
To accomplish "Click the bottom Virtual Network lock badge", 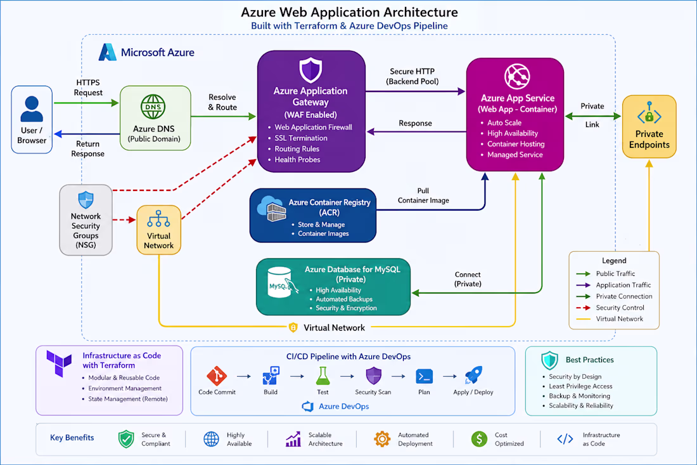I will pos(293,327).
